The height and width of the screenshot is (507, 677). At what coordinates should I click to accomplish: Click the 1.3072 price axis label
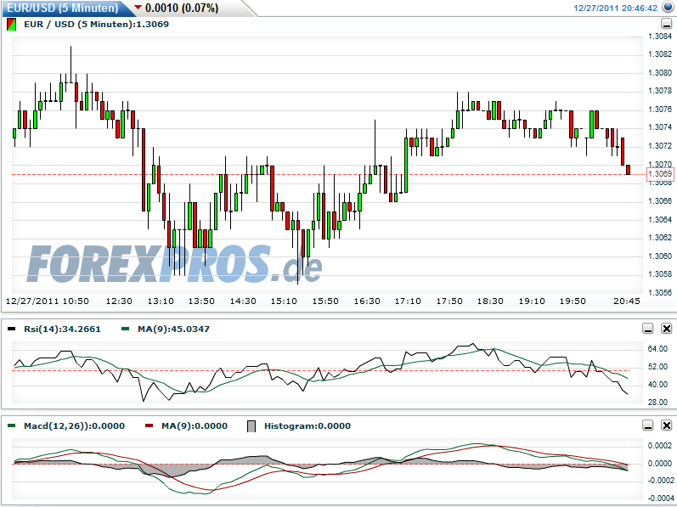660,146
